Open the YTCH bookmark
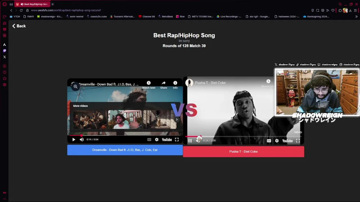Screen dimensions: 360x202 [15, 17]
